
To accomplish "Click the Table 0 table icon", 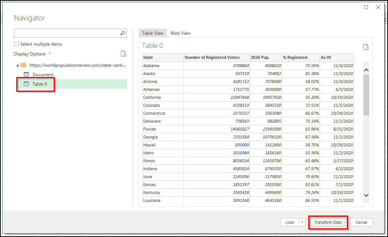I will pyautogui.click(x=26, y=84).
